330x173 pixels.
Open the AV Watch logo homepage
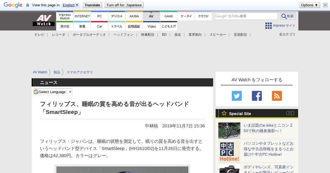(x=44, y=20)
